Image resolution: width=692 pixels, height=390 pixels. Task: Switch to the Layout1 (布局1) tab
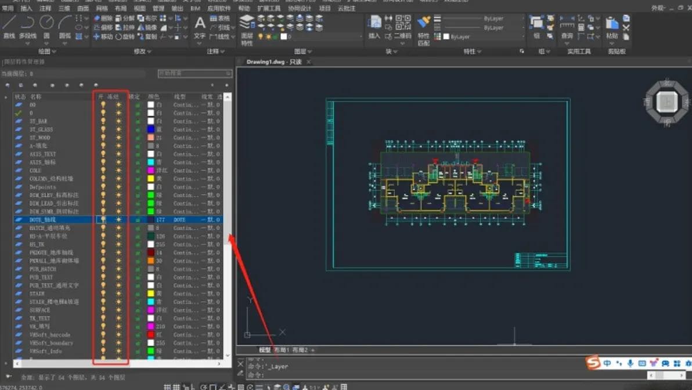(x=282, y=350)
